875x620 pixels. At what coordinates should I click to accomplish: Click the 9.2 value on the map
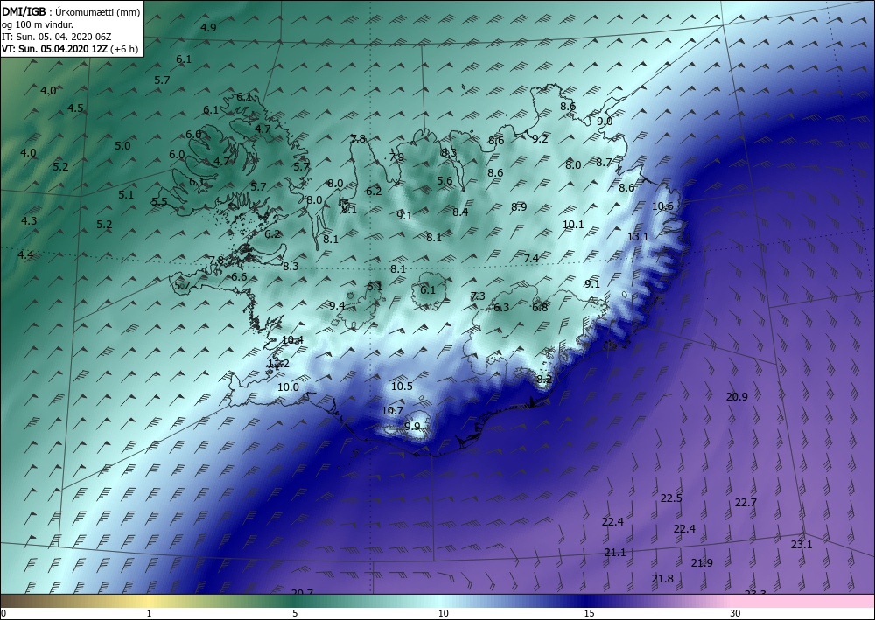[540, 139]
